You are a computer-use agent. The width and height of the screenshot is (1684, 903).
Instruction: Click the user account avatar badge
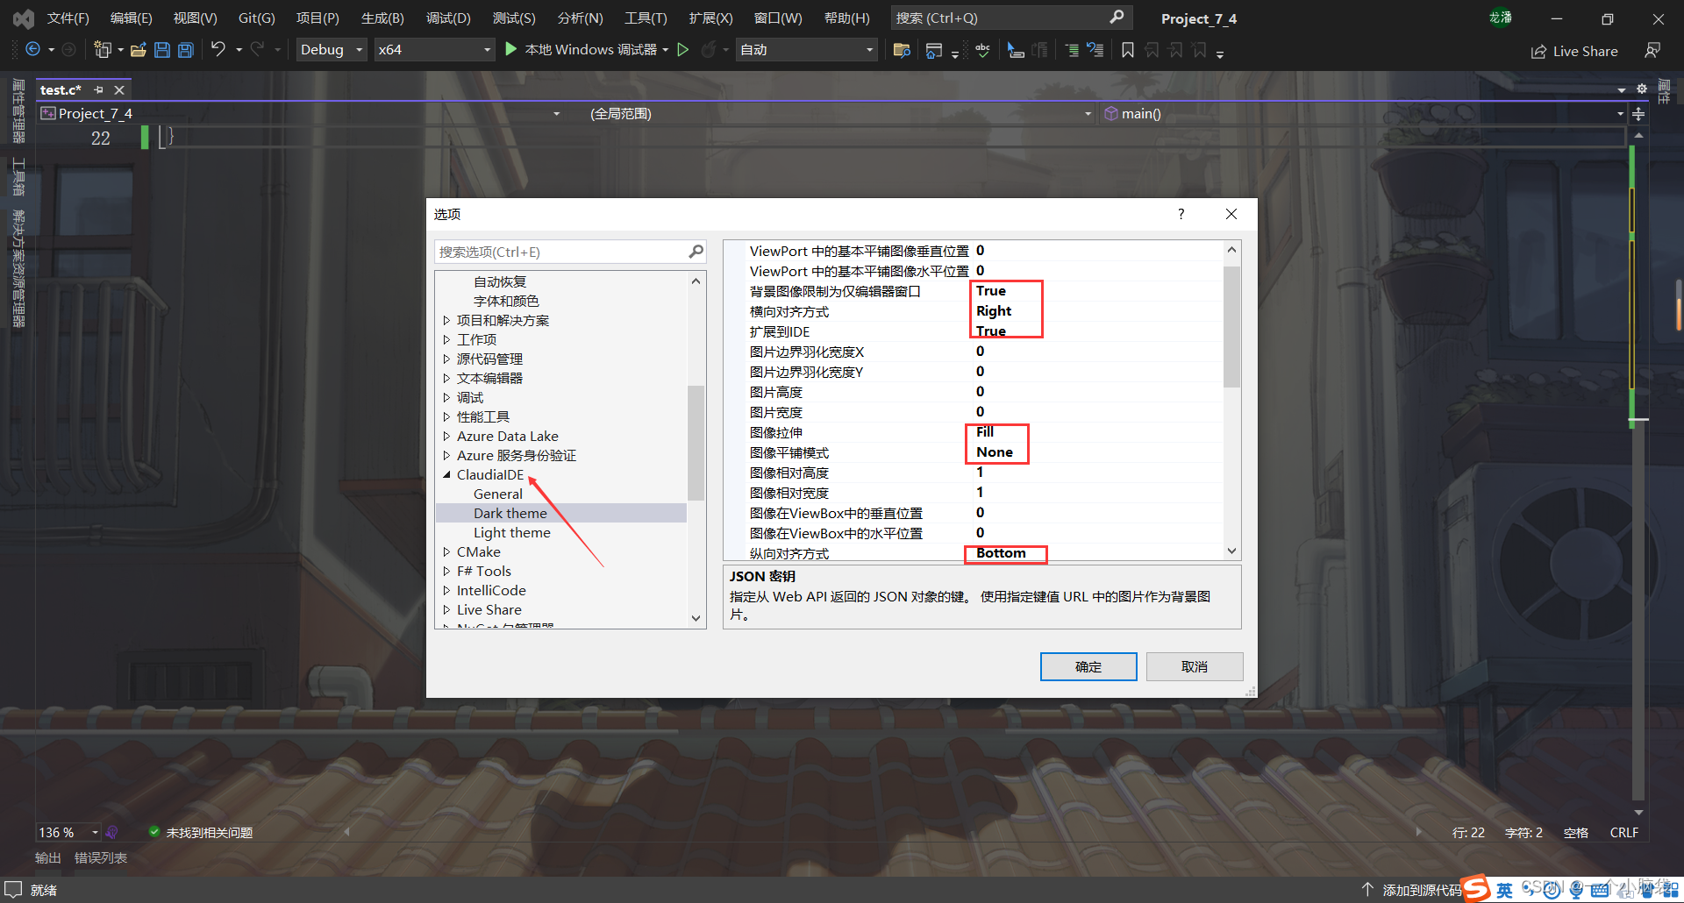coord(1500,18)
